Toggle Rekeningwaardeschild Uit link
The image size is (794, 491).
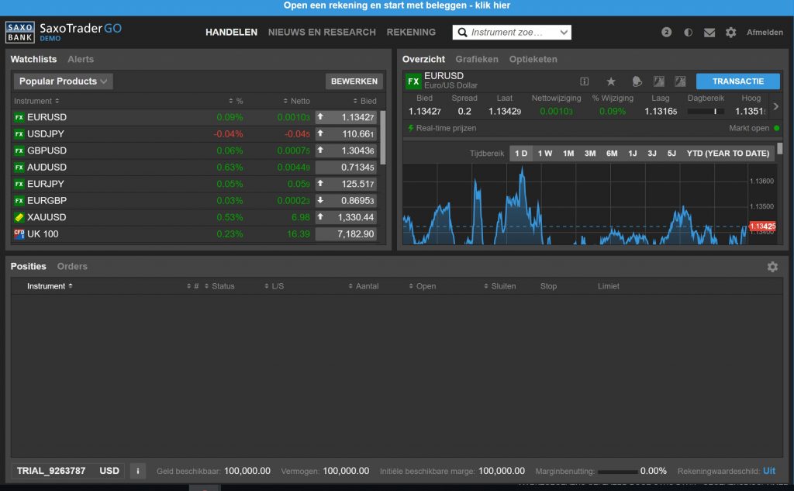pos(769,471)
